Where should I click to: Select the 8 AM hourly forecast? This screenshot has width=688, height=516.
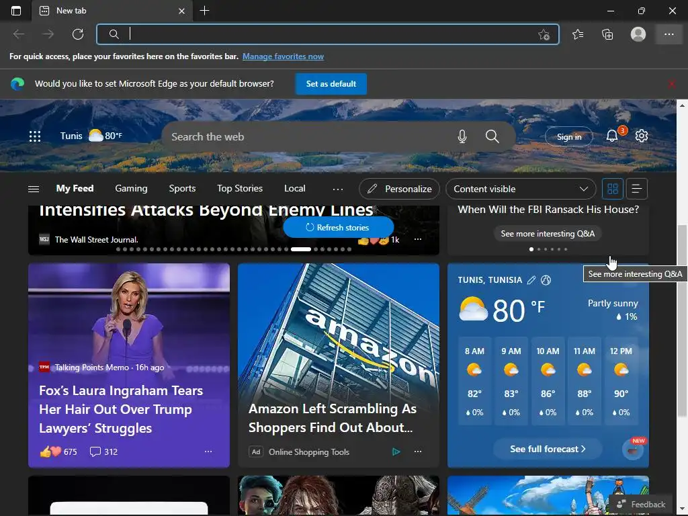[474, 381]
